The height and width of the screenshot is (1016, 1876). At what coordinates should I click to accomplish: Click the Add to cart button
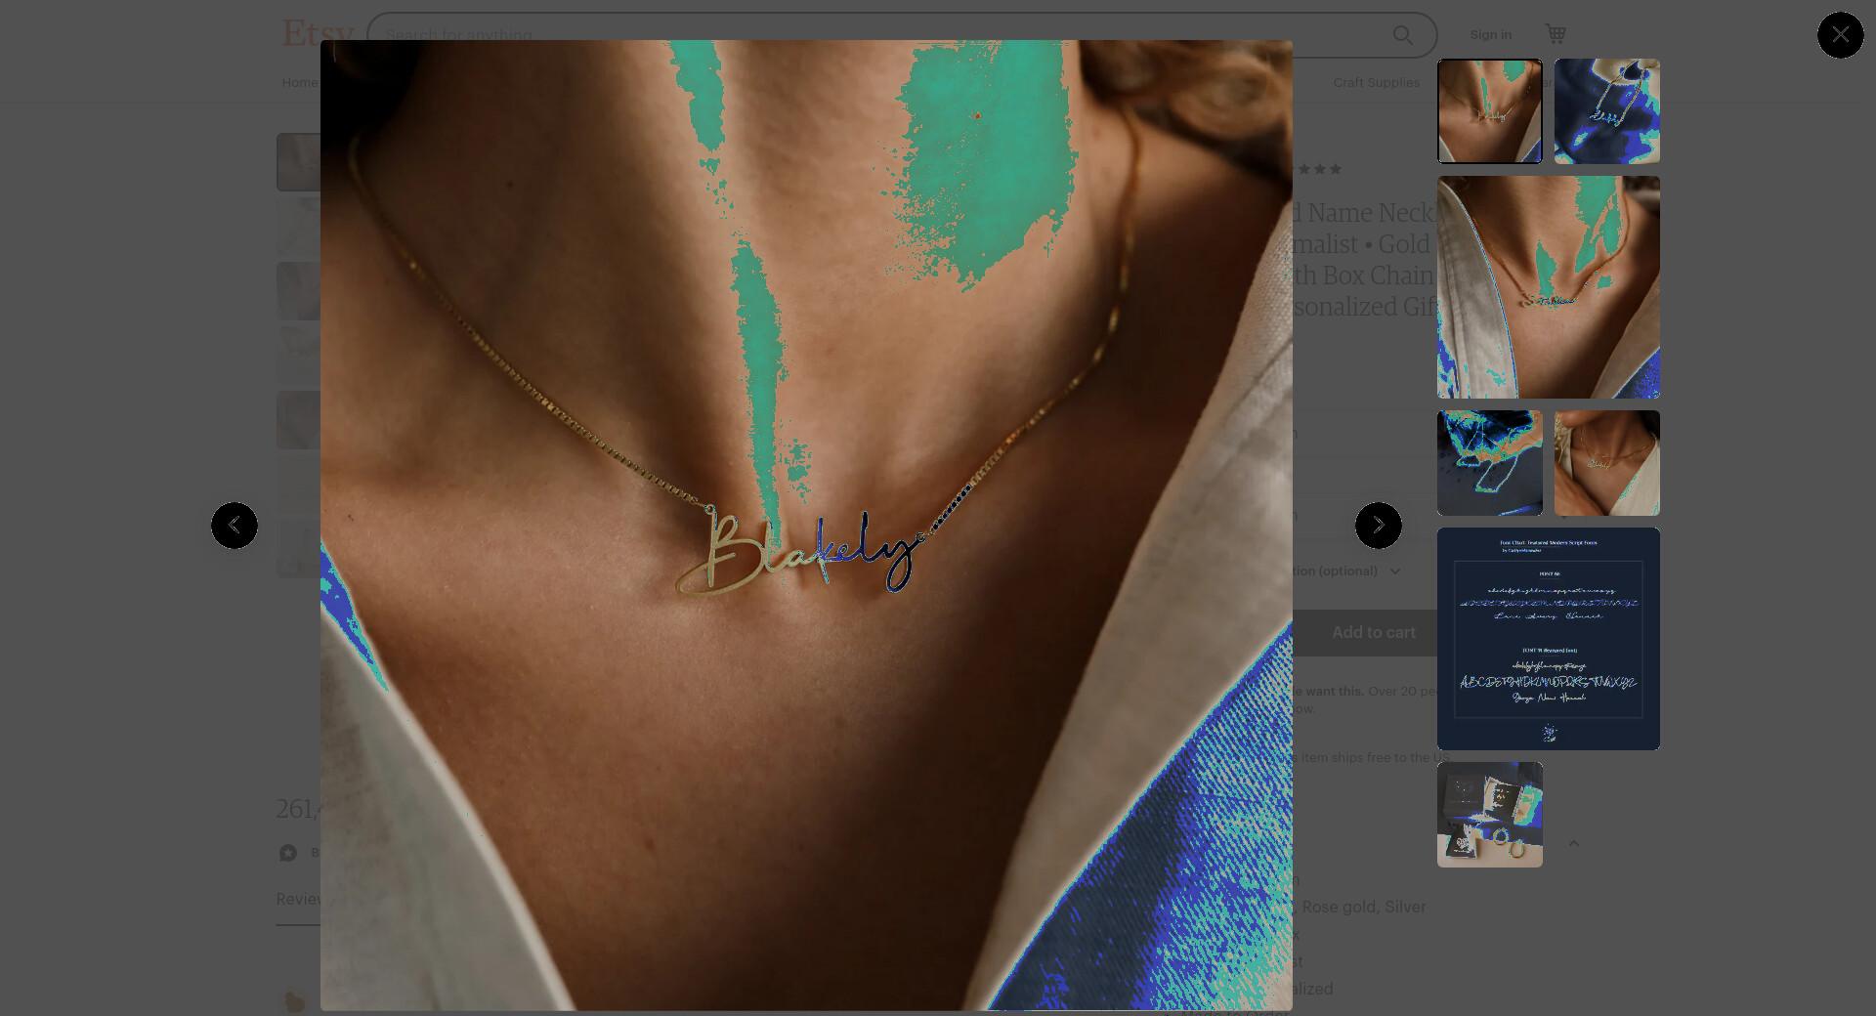click(1373, 632)
